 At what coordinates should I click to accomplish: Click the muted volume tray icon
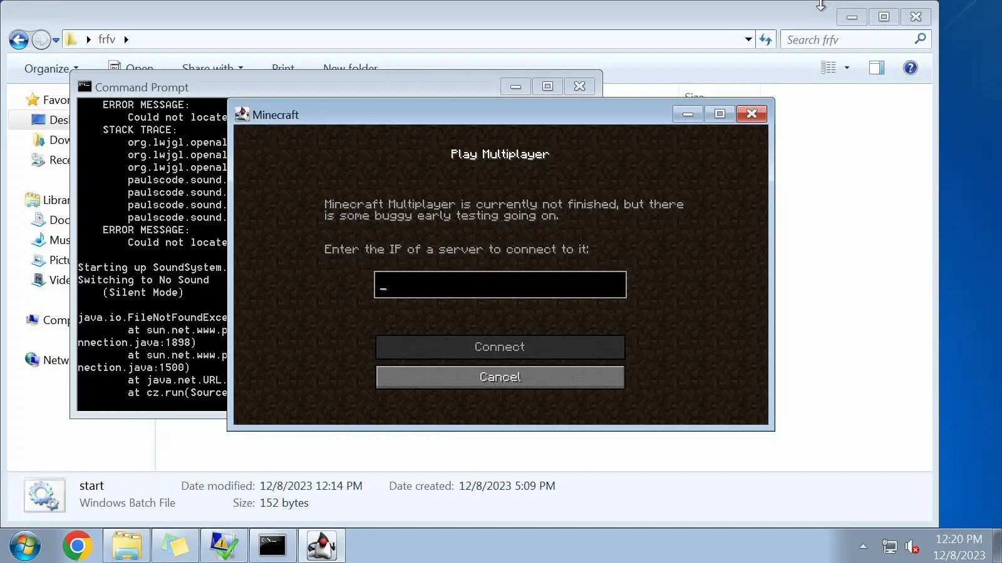coord(912,547)
